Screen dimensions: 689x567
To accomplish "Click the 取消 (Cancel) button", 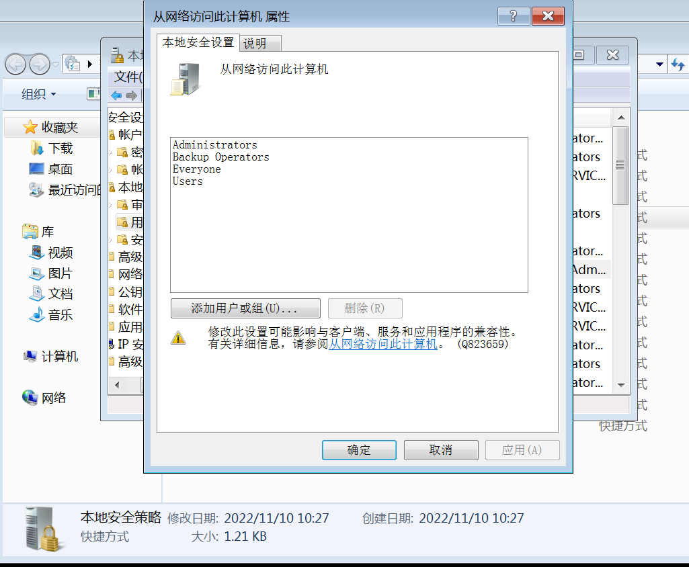I will pyautogui.click(x=441, y=450).
